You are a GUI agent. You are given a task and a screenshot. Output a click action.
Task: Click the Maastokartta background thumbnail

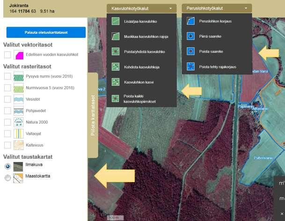[18, 178]
